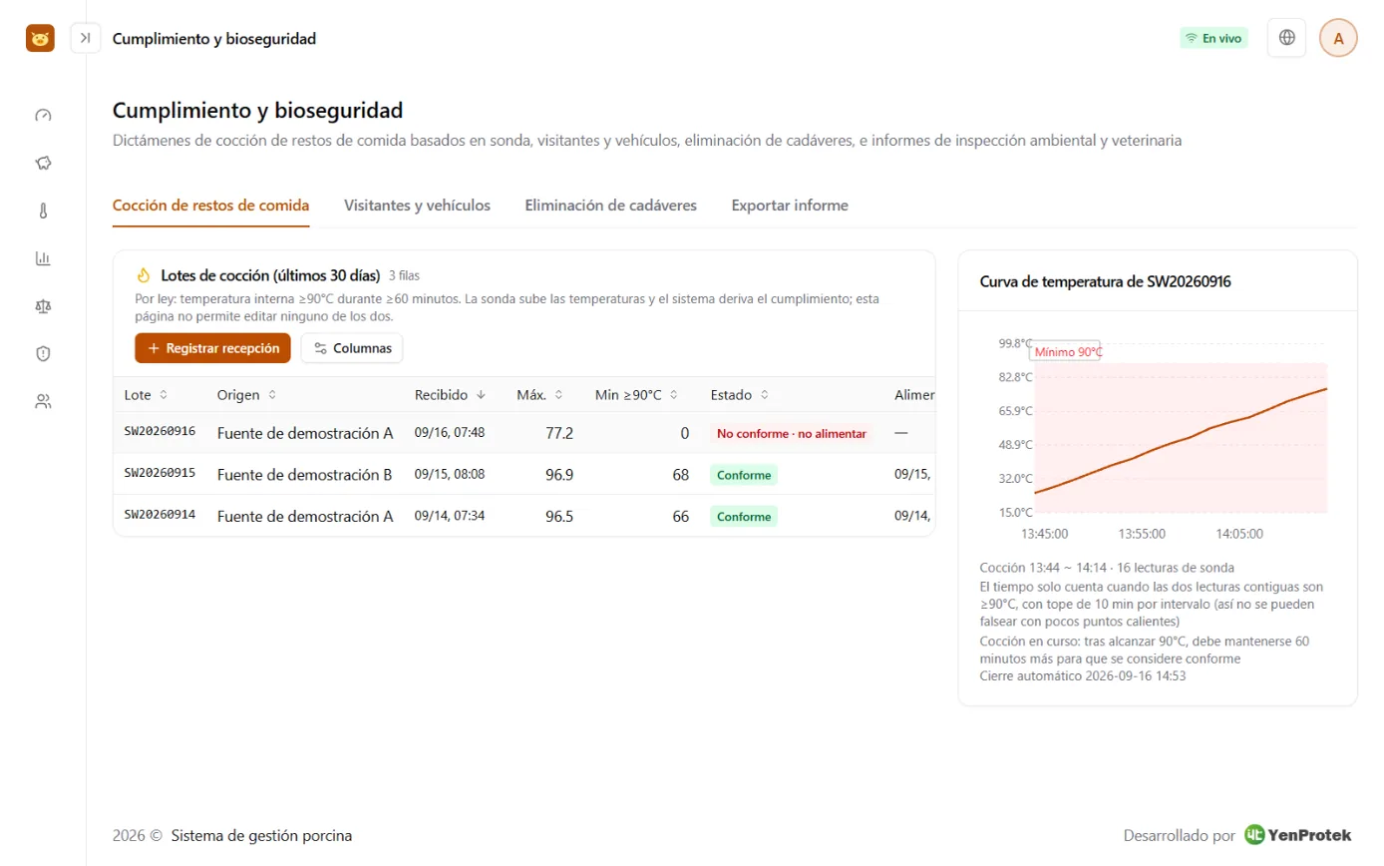Image resolution: width=1384 pixels, height=866 pixels.
Task: Switch to Visitantes y vehículos tab
Action: [417, 206]
